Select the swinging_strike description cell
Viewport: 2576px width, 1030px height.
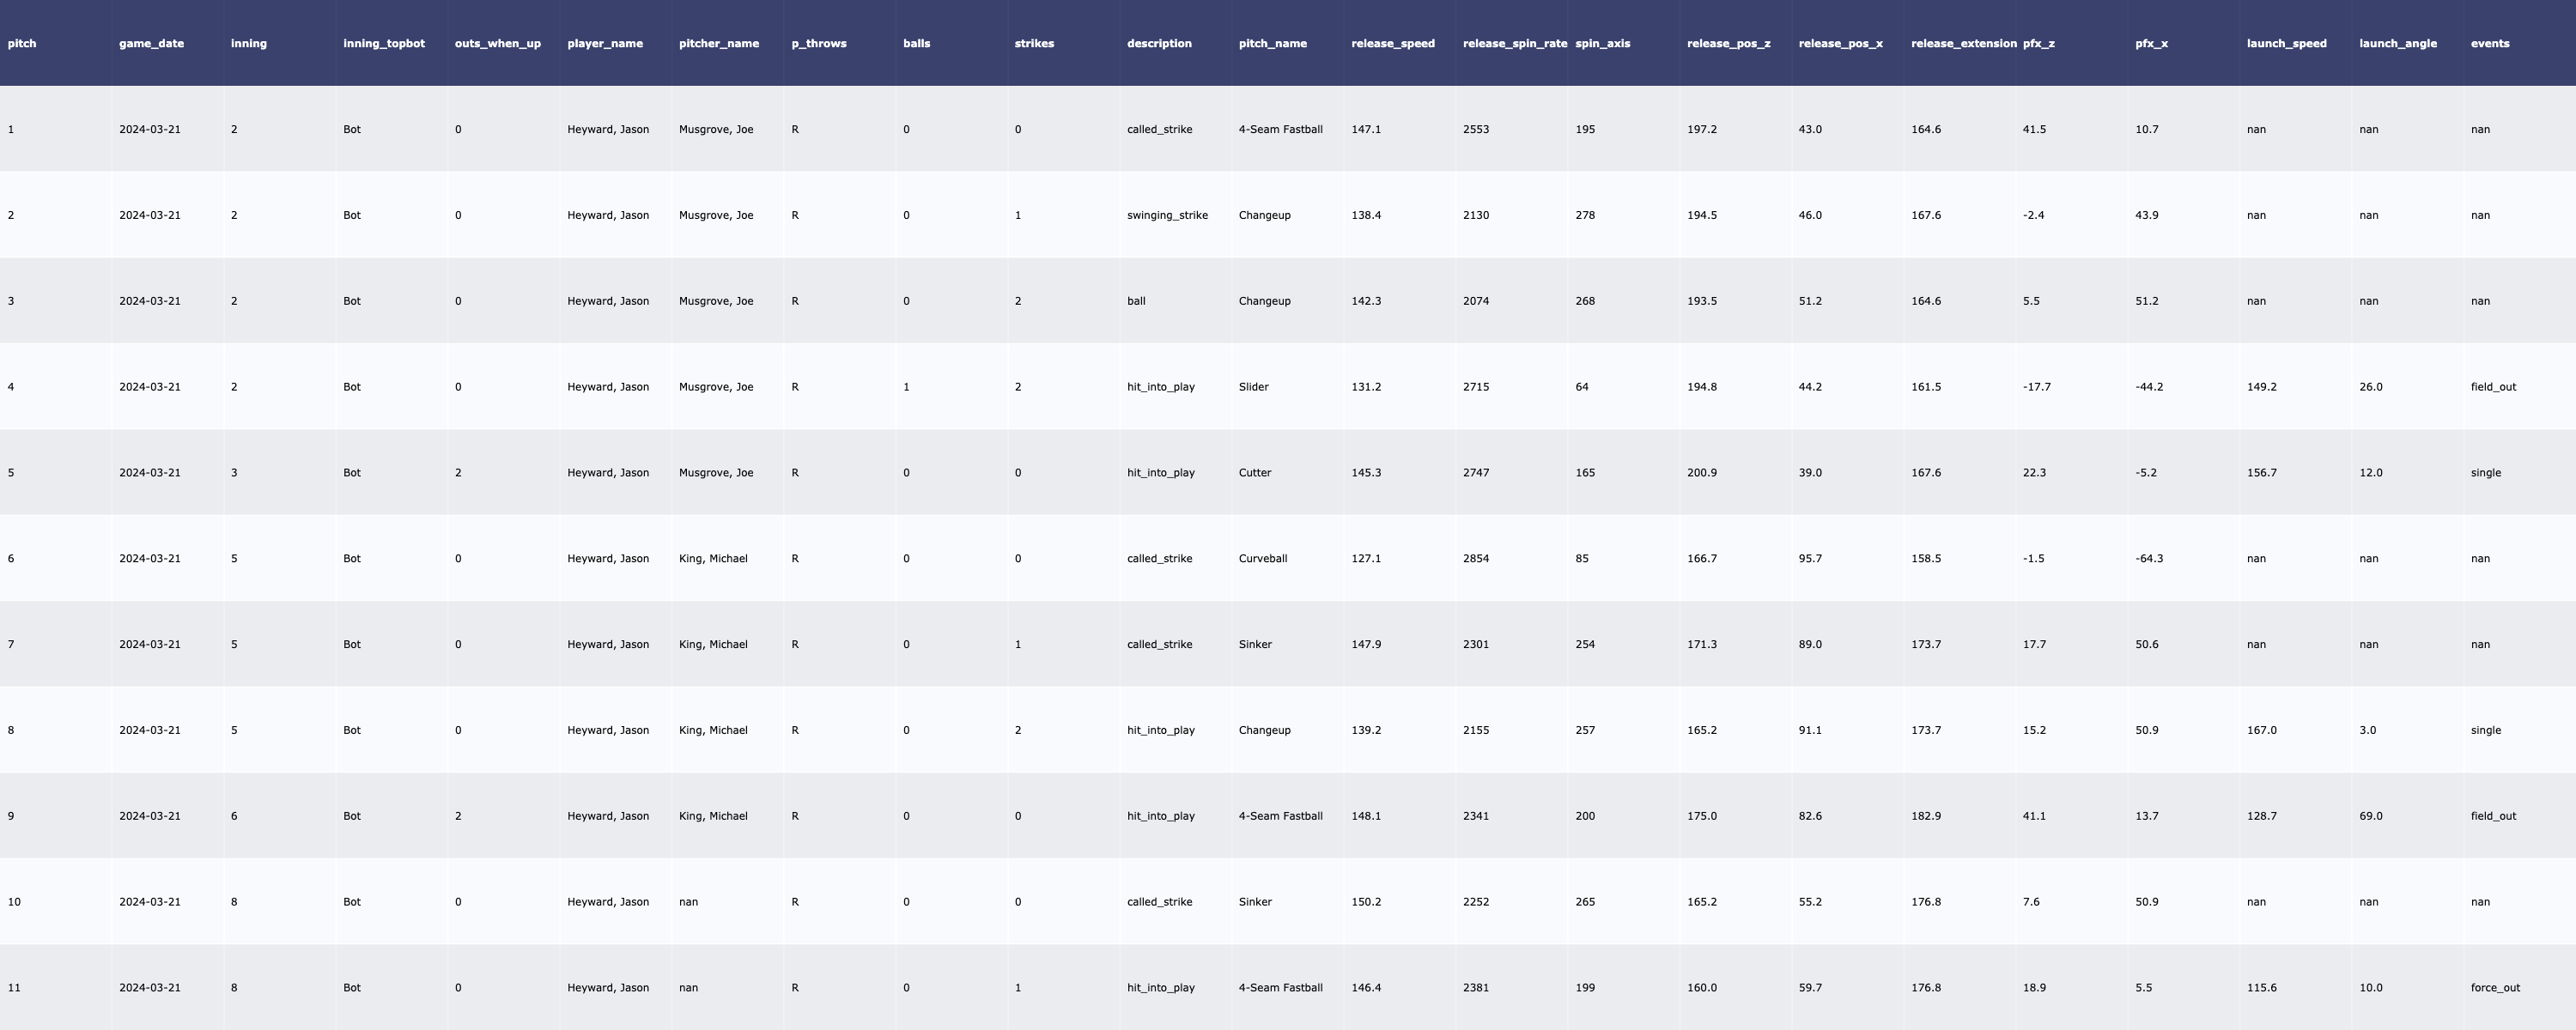pos(1167,216)
